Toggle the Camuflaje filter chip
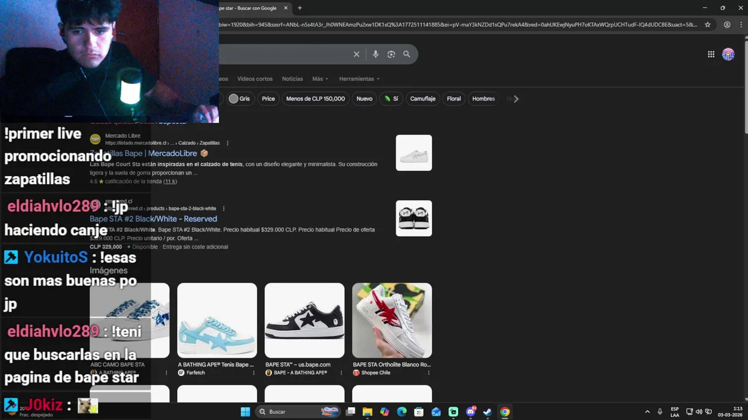 (423, 99)
